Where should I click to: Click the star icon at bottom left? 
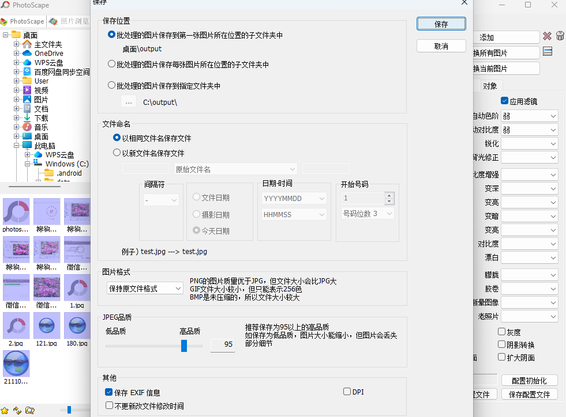5,410
